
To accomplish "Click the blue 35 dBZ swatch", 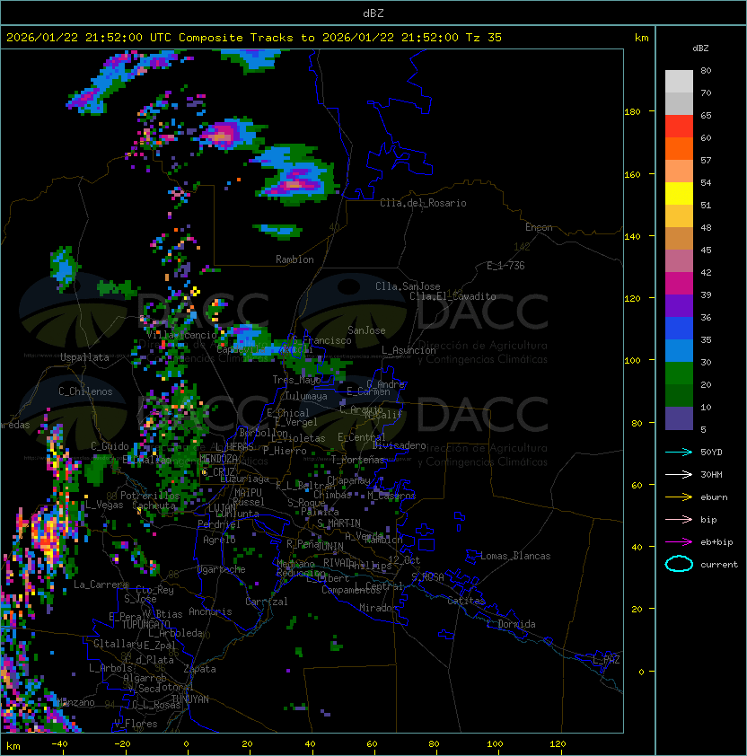I will (x=679, y=328).
